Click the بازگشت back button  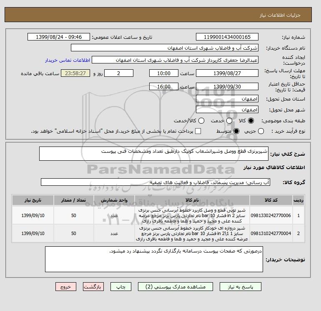click(x=93, y=287)
